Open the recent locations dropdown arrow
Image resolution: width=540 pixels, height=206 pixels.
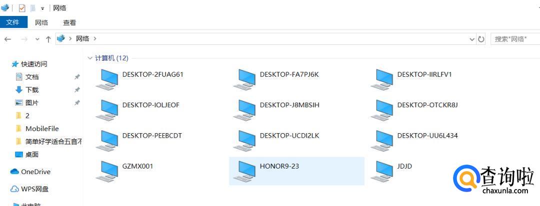pyautogui.click(x=37, y=39)
